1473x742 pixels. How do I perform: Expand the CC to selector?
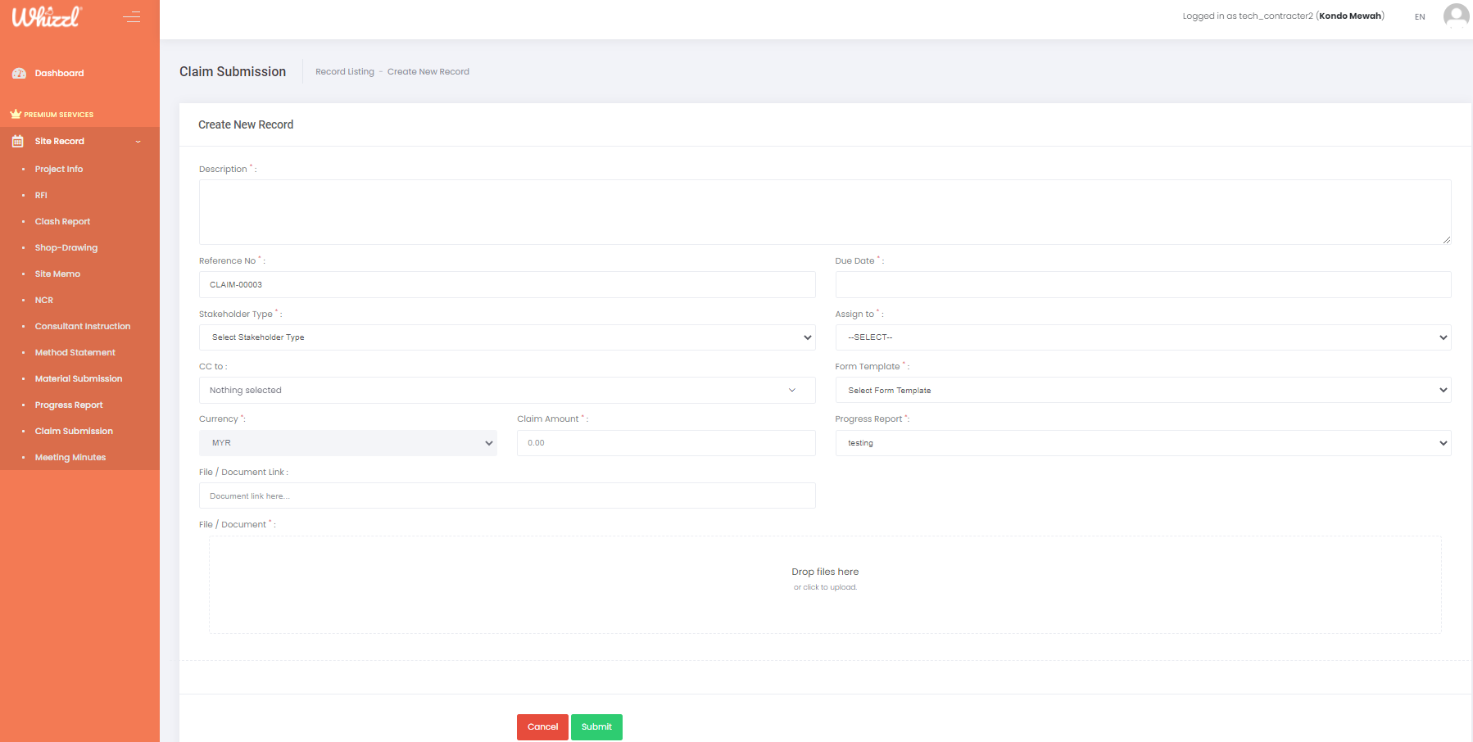tap(506, 391)
